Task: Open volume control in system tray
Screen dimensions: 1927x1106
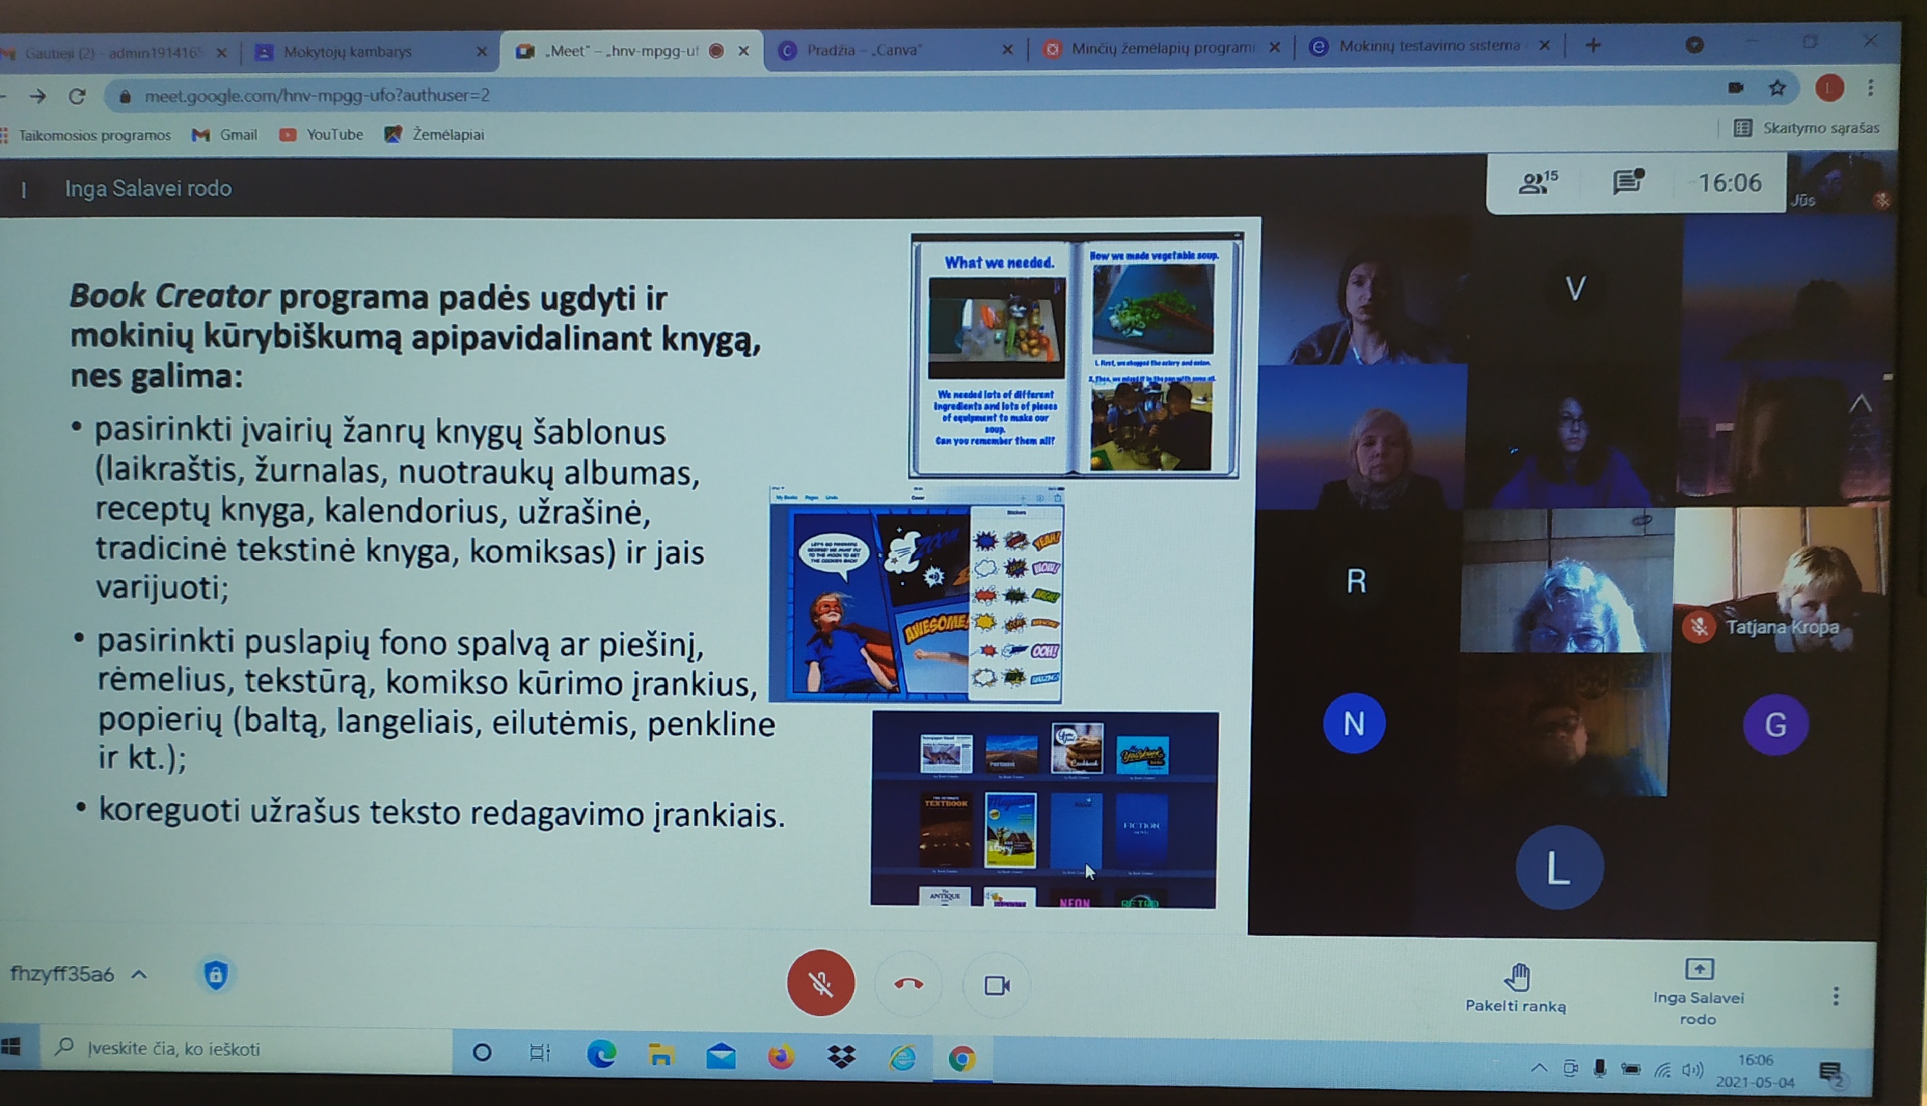Action: [1692, 1071]
